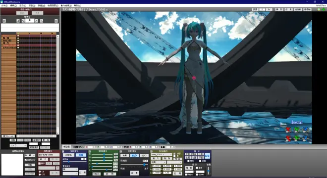Collapse the green lighting operation panel
327x178 pixels.
click(x=90, y=151)
